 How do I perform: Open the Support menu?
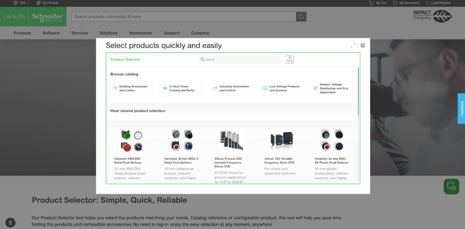172,33
